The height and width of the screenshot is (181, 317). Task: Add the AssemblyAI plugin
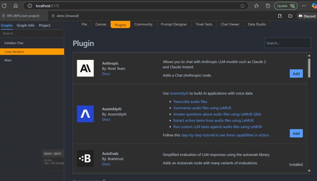point(296,133)
